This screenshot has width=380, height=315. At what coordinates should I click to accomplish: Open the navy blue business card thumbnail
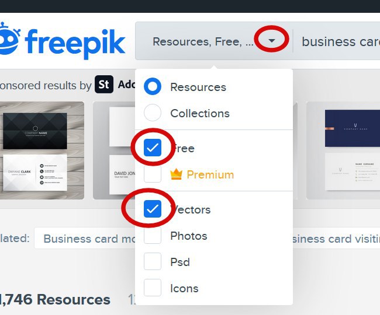click(343, 150)
